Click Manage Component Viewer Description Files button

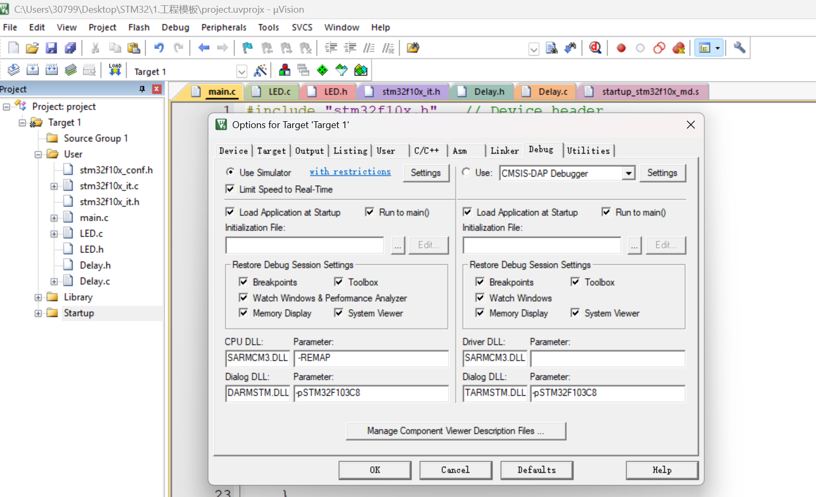[456, 431]
